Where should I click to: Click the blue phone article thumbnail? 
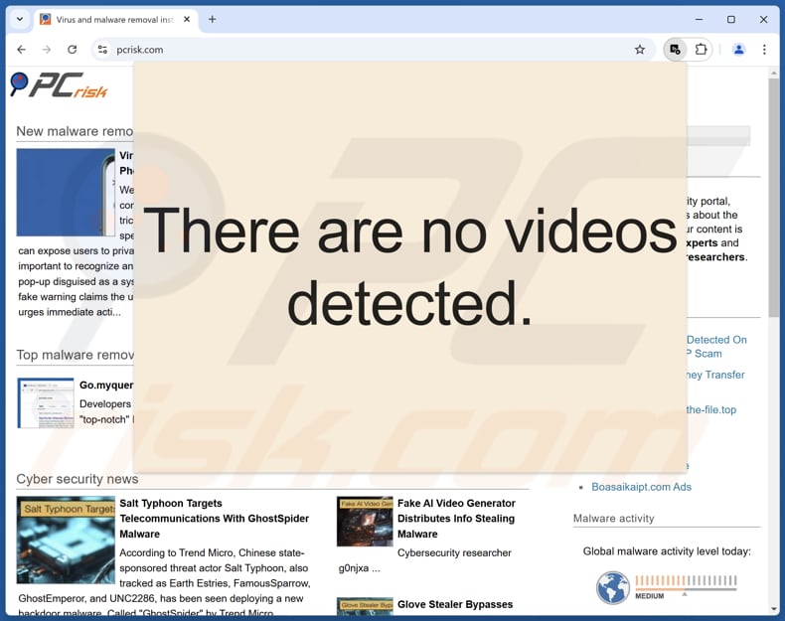(66, 192)
